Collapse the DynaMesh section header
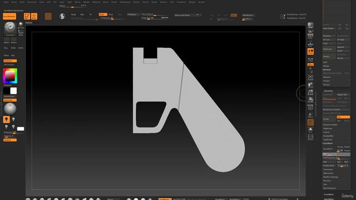The image size is (356, 200). coord(328,143)
